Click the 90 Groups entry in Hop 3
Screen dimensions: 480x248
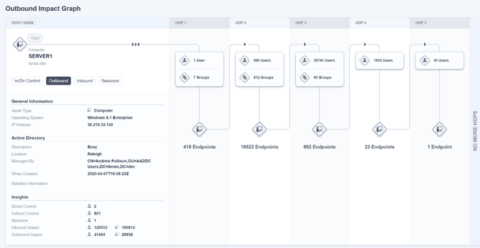pyautogui.click(x=319, y=77)
